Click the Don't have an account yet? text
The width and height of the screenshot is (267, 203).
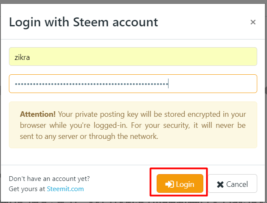49,179
